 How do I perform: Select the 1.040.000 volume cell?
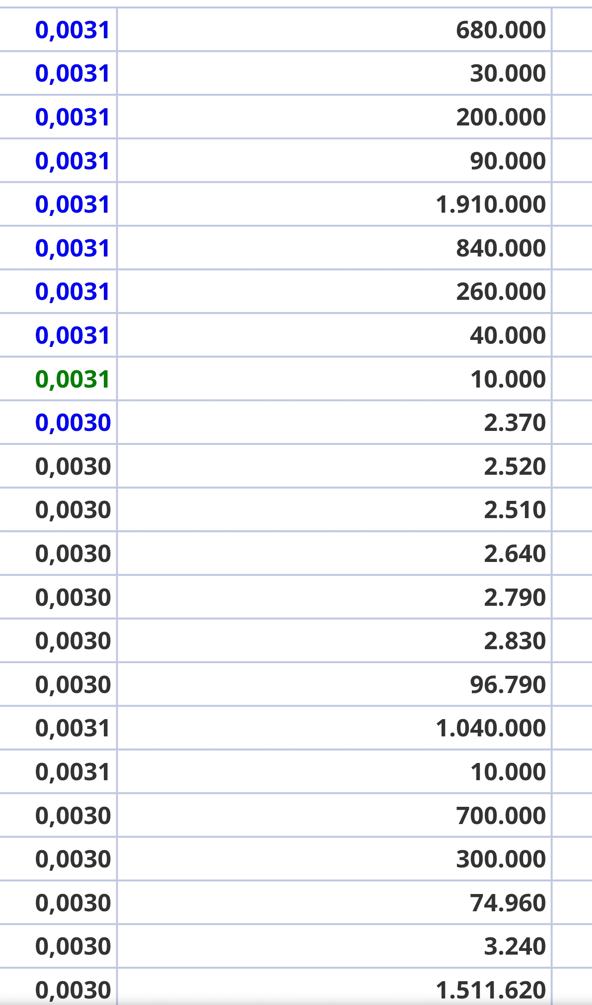pyautogui.click(x=491, y=728)
